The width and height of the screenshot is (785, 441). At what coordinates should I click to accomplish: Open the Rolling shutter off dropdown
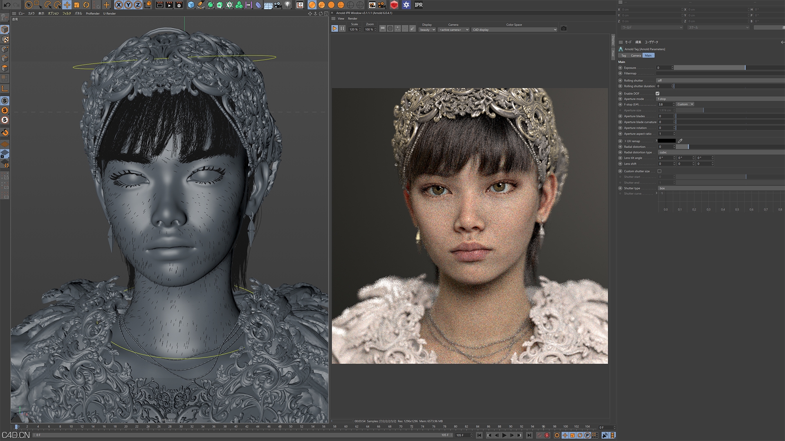pos(720,80)
